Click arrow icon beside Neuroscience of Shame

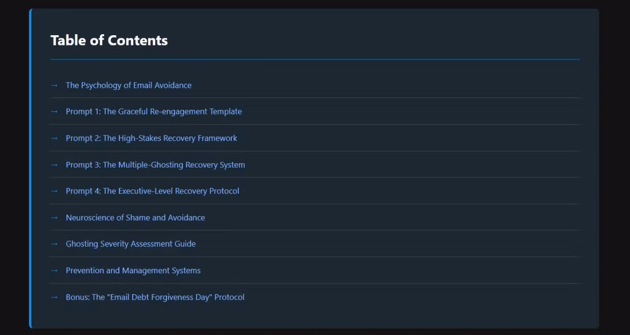[54, 218]
